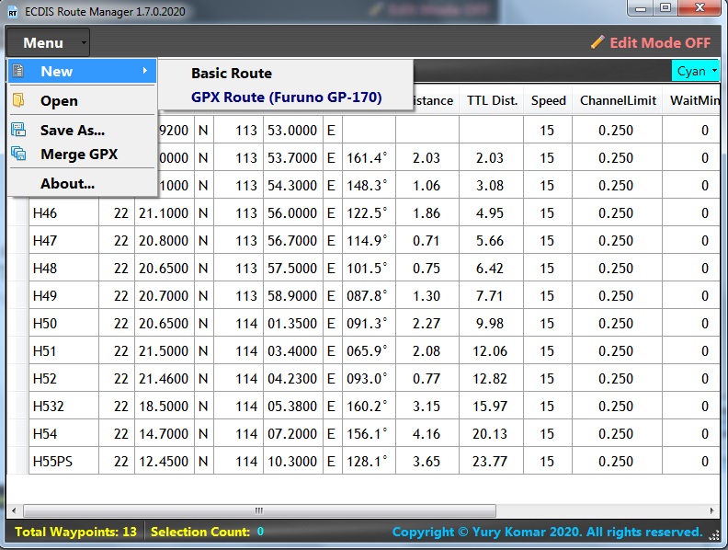Screen dimensions: 728x550
Task: Click course cell 148.3°
Action: coord(369,186)
